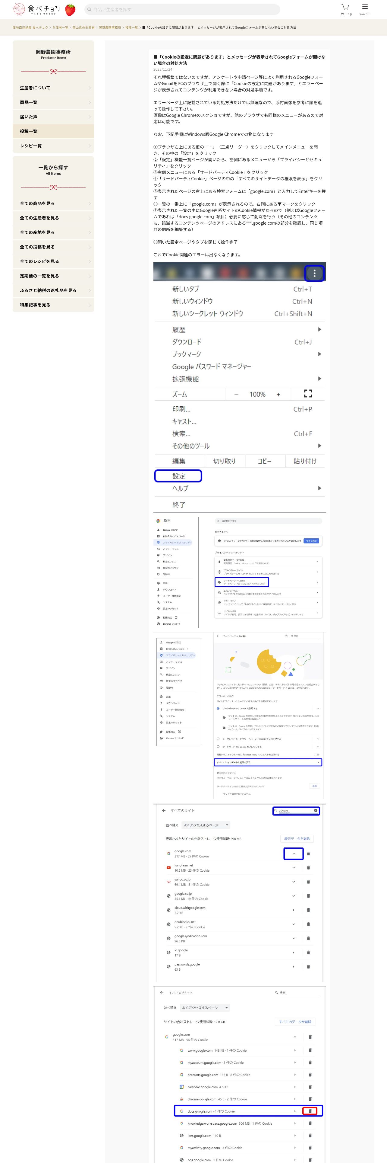
Task: Click the article date 2023/11/24
Action: (163, 69)
